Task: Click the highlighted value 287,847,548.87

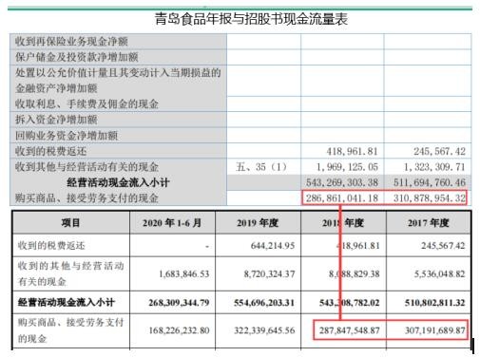Action: (x=349, y=330)
